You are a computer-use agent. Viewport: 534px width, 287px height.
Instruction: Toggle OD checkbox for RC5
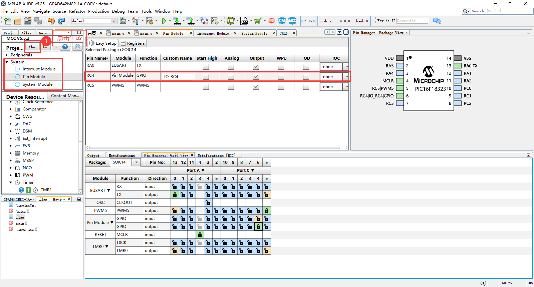pyautogui.click(x=306, y=87)
